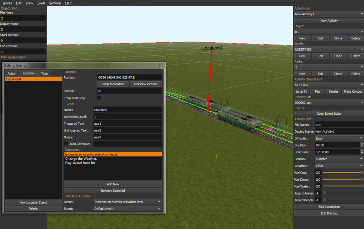Click the Triggered Text input field
The image size is (364, 229).
click(x=127, y=124)
